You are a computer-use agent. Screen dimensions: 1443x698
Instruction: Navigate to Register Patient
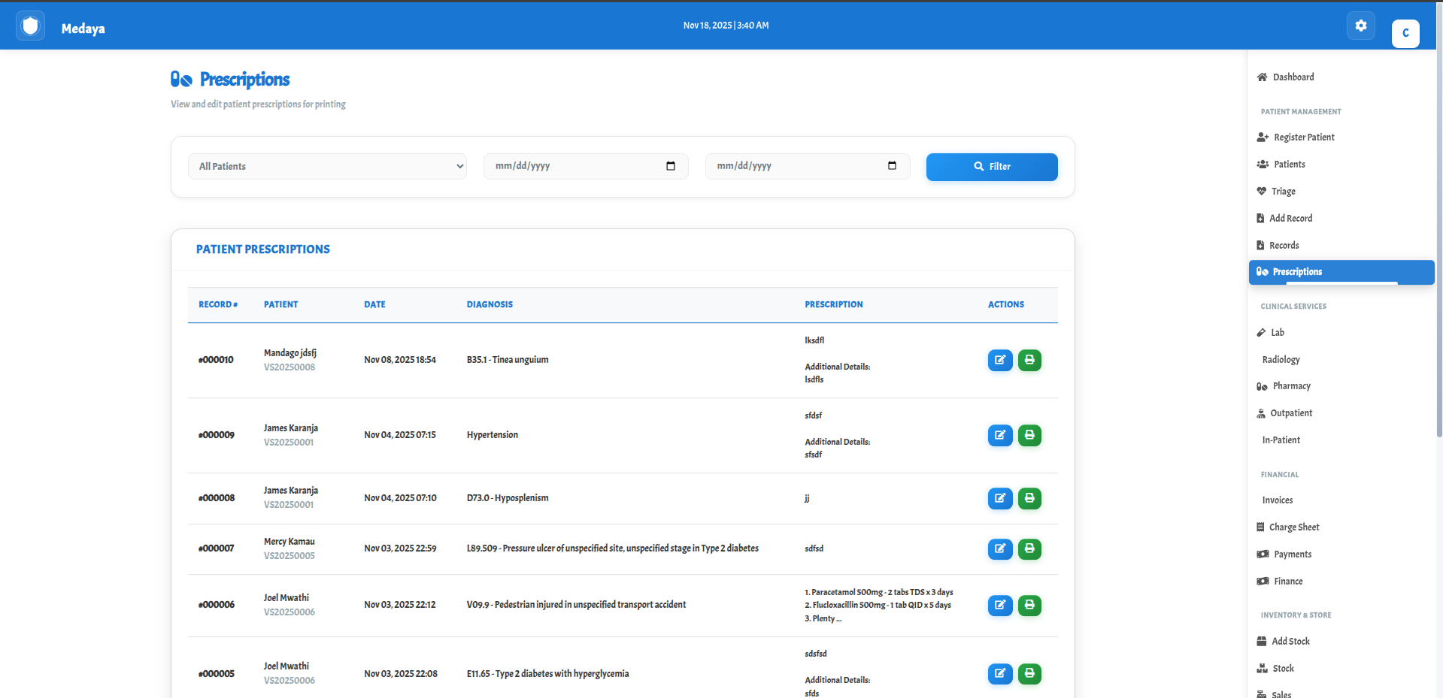pos(1303,137)
